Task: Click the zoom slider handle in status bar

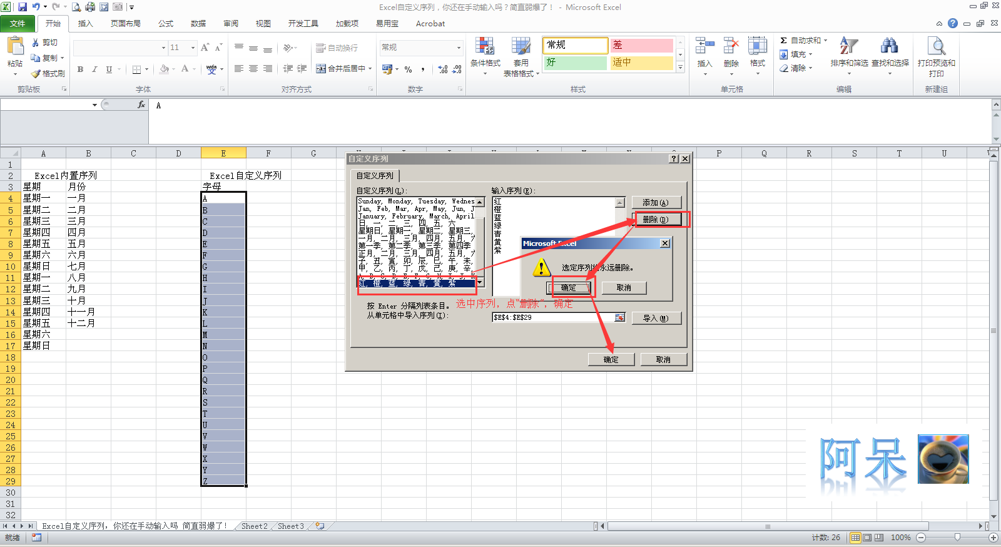Action: click(957, 538)
